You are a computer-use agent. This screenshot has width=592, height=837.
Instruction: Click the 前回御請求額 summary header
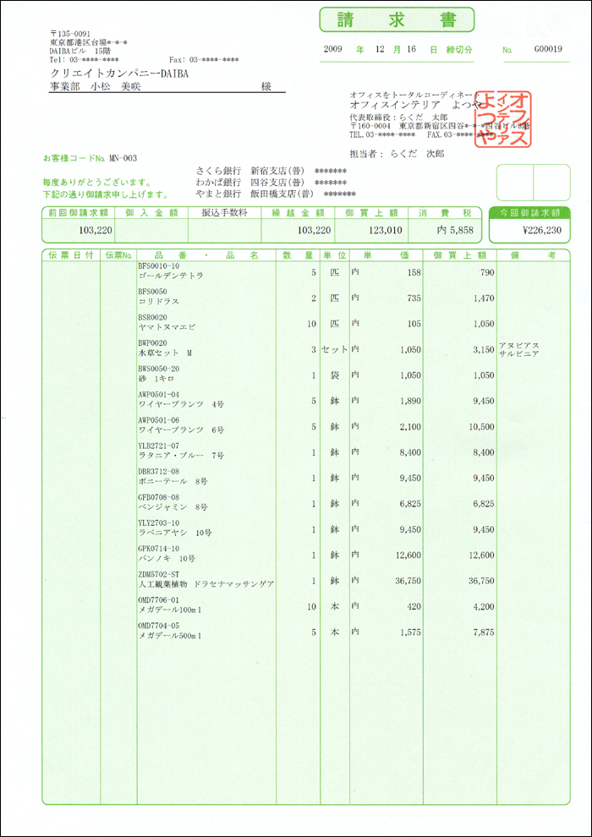(78, 212)
